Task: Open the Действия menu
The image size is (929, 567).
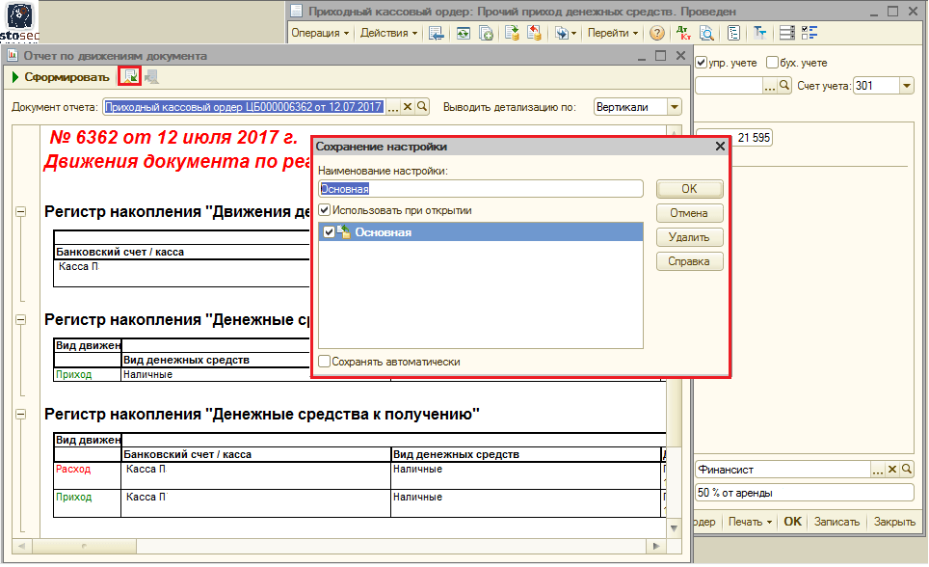Action: tap(388, 33)
